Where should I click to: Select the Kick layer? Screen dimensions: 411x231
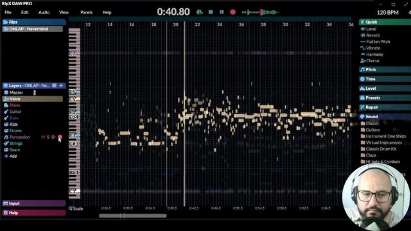pos(13,124)
